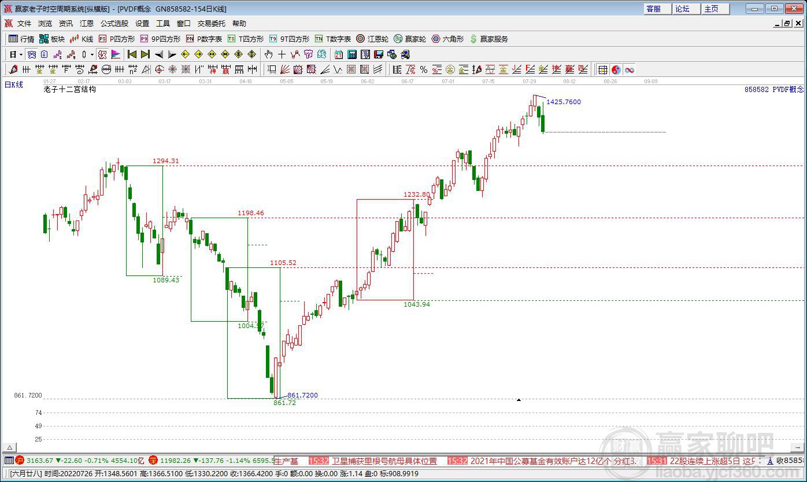Toggle the yellow grid icon
The height and width of the screenshot is (482, 807).
(602, 69)
